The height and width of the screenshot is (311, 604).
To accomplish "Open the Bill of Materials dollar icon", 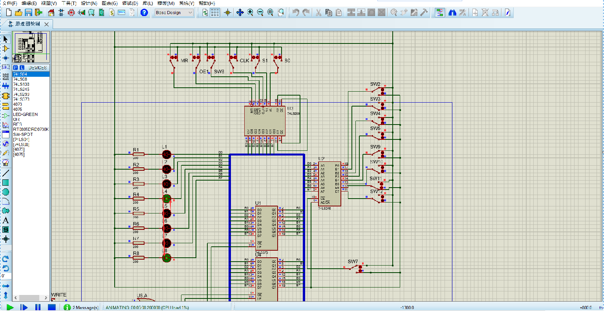I will 112,13.
